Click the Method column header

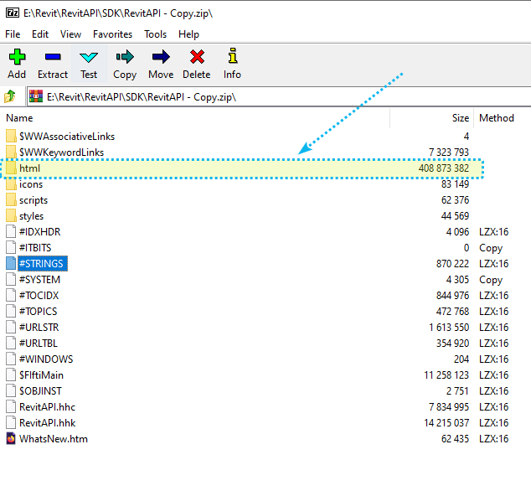(496, 118)
